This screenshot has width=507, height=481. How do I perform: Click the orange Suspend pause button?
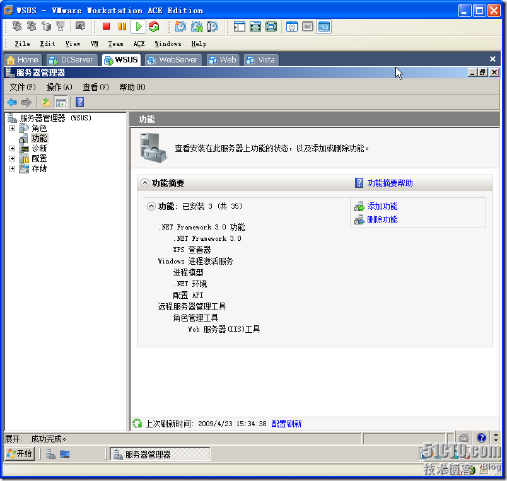point(122,26)
